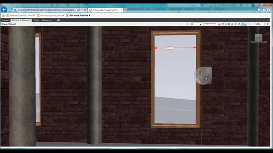Open the zoom percentage combo box
This screenshot has height=153, width=273.
coord(196,24)
